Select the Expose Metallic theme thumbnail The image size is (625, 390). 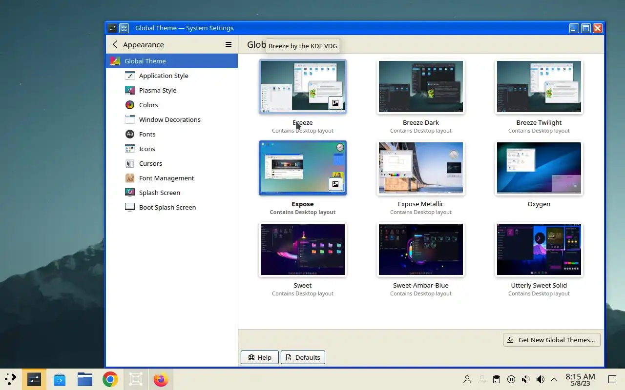[x=421, y=168]
